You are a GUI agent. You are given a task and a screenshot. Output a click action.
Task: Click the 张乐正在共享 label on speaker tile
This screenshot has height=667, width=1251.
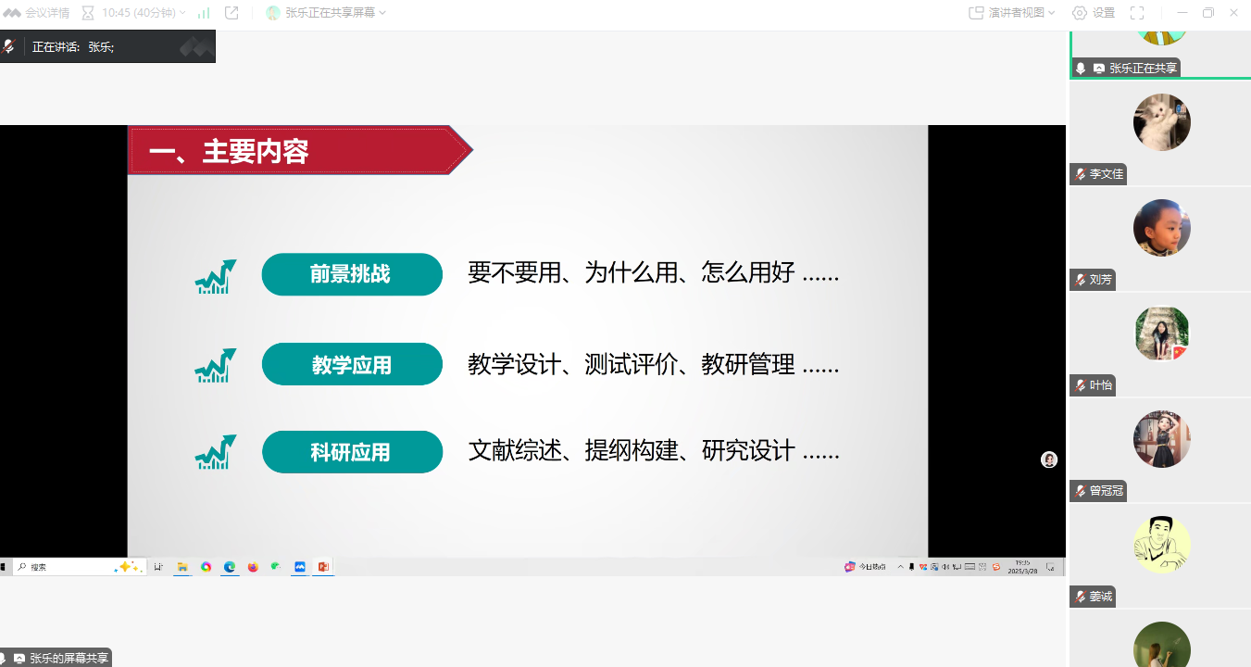tap(1143, 68)
